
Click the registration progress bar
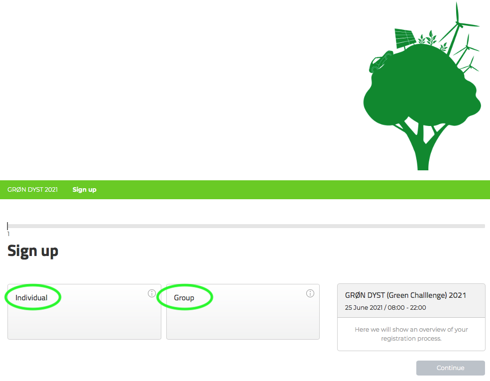(246, 226)
